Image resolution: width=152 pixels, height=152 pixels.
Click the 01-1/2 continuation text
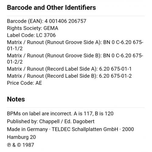click(15, 48)
